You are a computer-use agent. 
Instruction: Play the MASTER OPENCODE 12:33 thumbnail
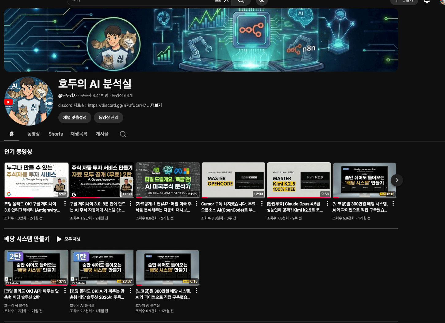tap(233, 180)
